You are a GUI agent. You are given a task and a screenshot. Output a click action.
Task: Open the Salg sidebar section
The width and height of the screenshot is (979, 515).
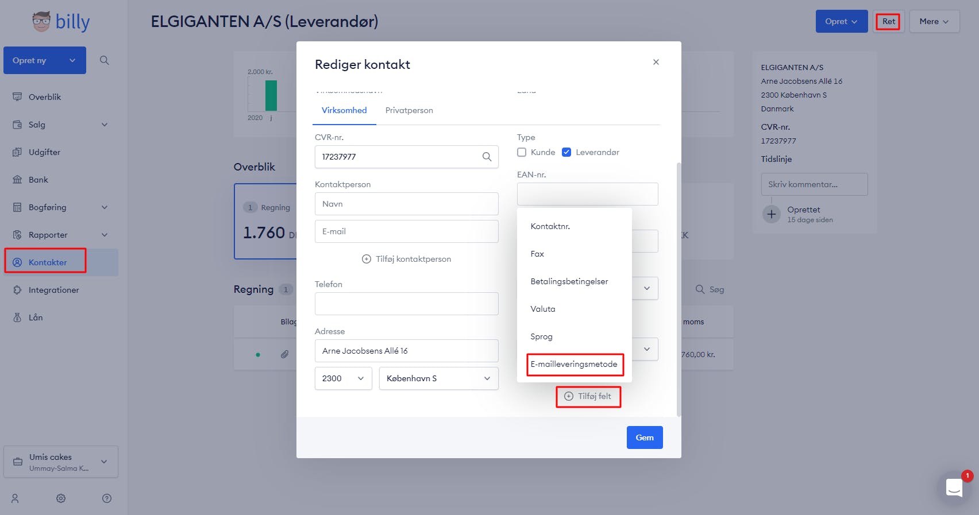click(x=37, y=125)
